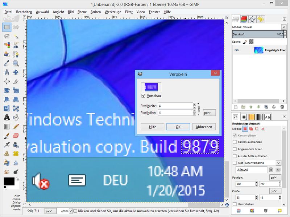This screenshot has width=290, height=217.
Task: Open the Farben menu
Action: (x=96, y=12)
